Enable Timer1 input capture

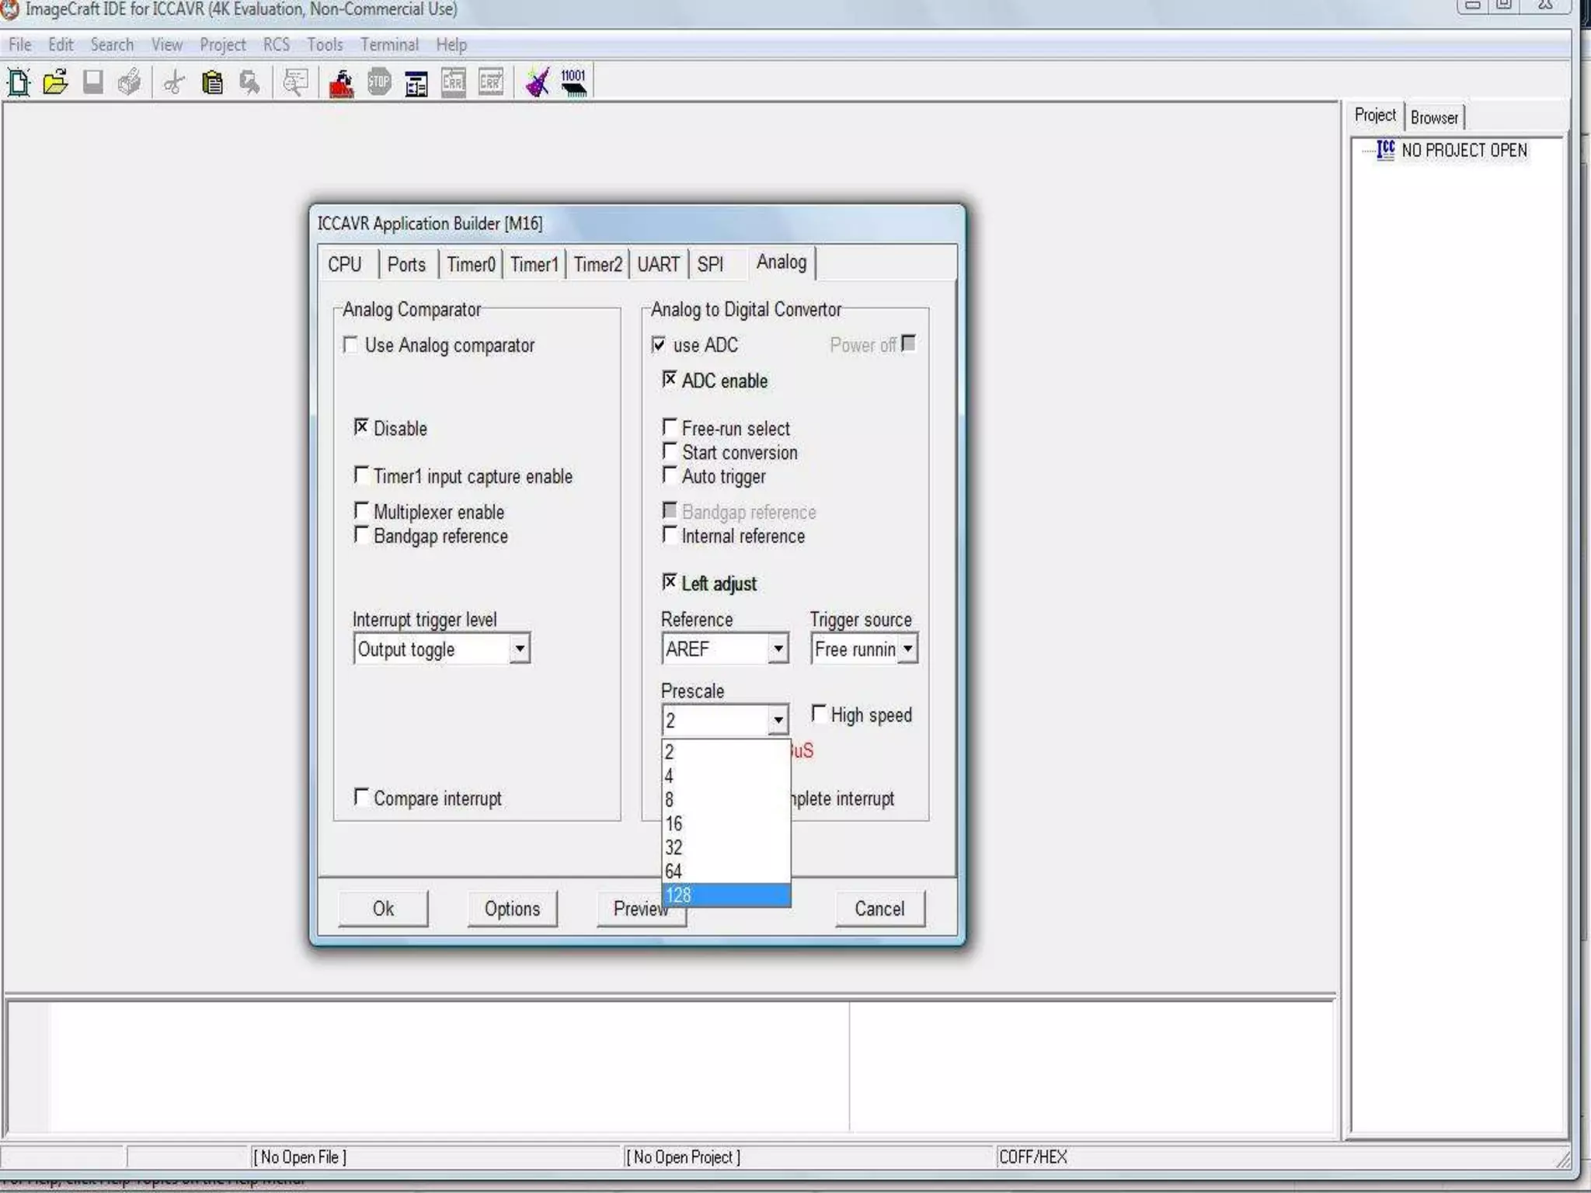click(361, 475)
